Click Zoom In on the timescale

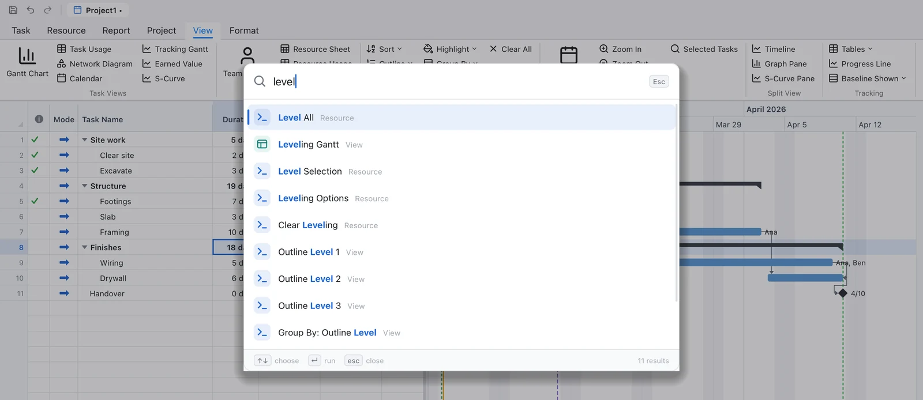tap(621, 49)
